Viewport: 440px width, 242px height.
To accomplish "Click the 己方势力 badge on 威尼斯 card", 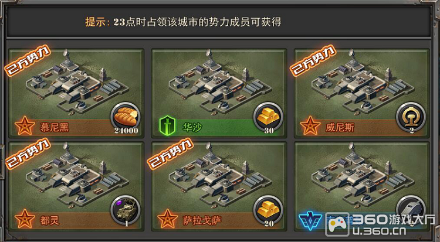I will point(313,60).
